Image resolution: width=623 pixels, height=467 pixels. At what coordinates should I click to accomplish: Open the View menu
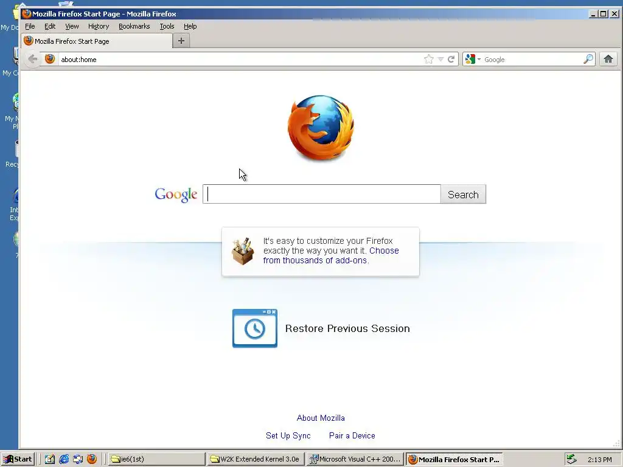[x=72, y=26]
